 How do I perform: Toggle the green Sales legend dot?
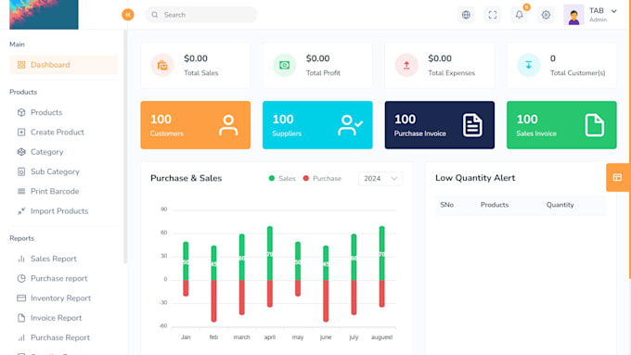[272, 178]
